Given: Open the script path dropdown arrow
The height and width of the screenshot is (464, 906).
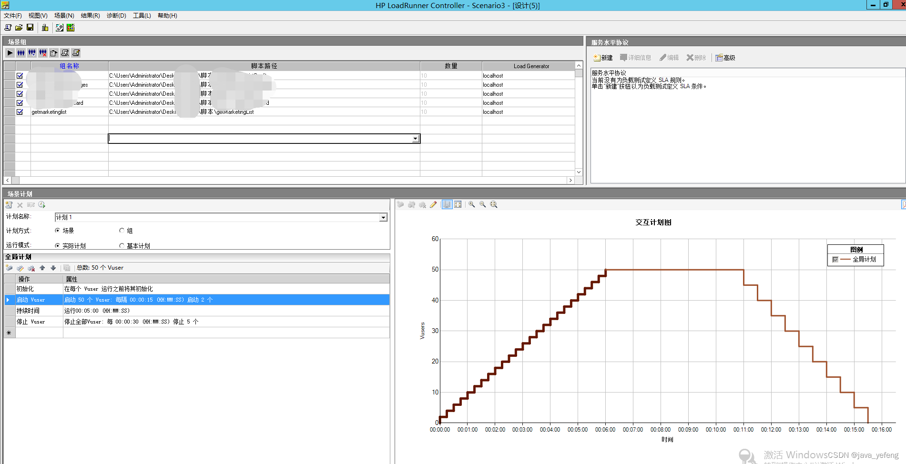Looking at the screenshot, I should pos(416,139).
